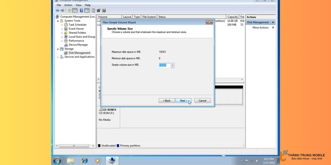Expand the Task Scheduler tree node

point(62,25)
